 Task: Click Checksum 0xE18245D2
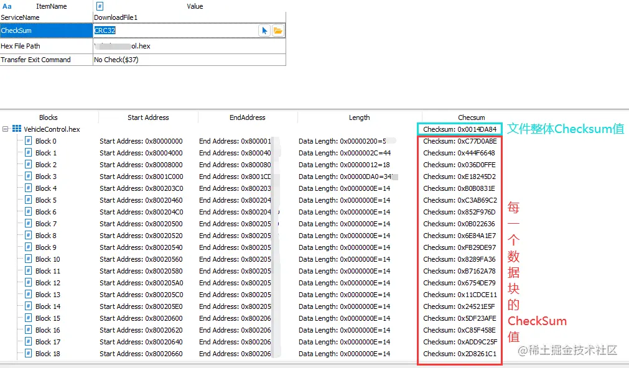(x=459, y=177)
